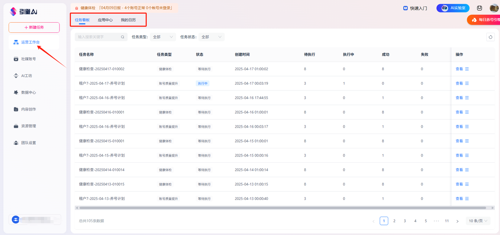View task 健康检查-20250415-010001
Screen dimensions: 500x235
point(459,141)
